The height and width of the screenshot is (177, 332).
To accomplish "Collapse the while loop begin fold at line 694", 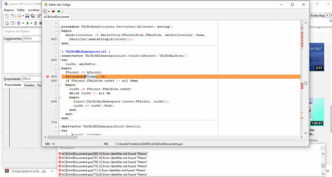I will click(x=60, y=97).
